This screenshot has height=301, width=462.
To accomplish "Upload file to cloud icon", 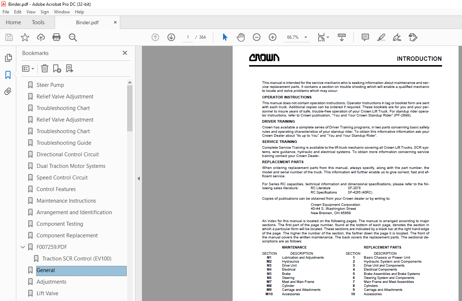I will coord(41,37).
